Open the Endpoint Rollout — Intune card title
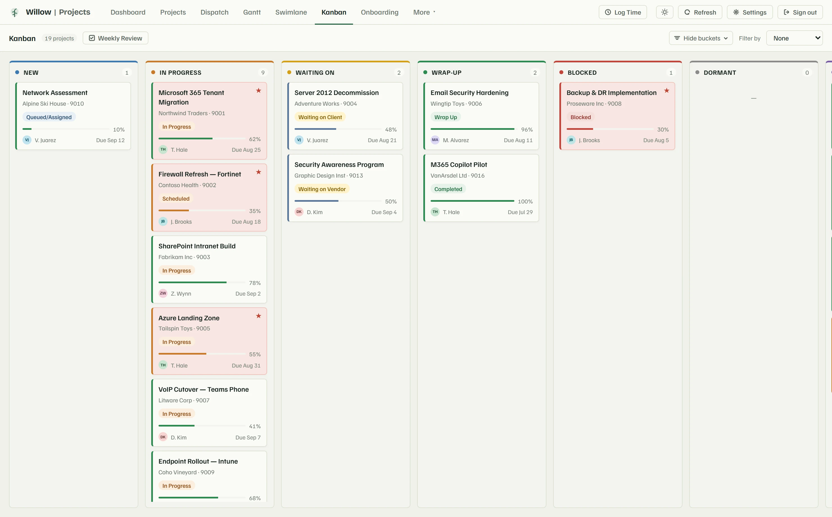This screenshot has width=832, height=517. tap(198, 461)
